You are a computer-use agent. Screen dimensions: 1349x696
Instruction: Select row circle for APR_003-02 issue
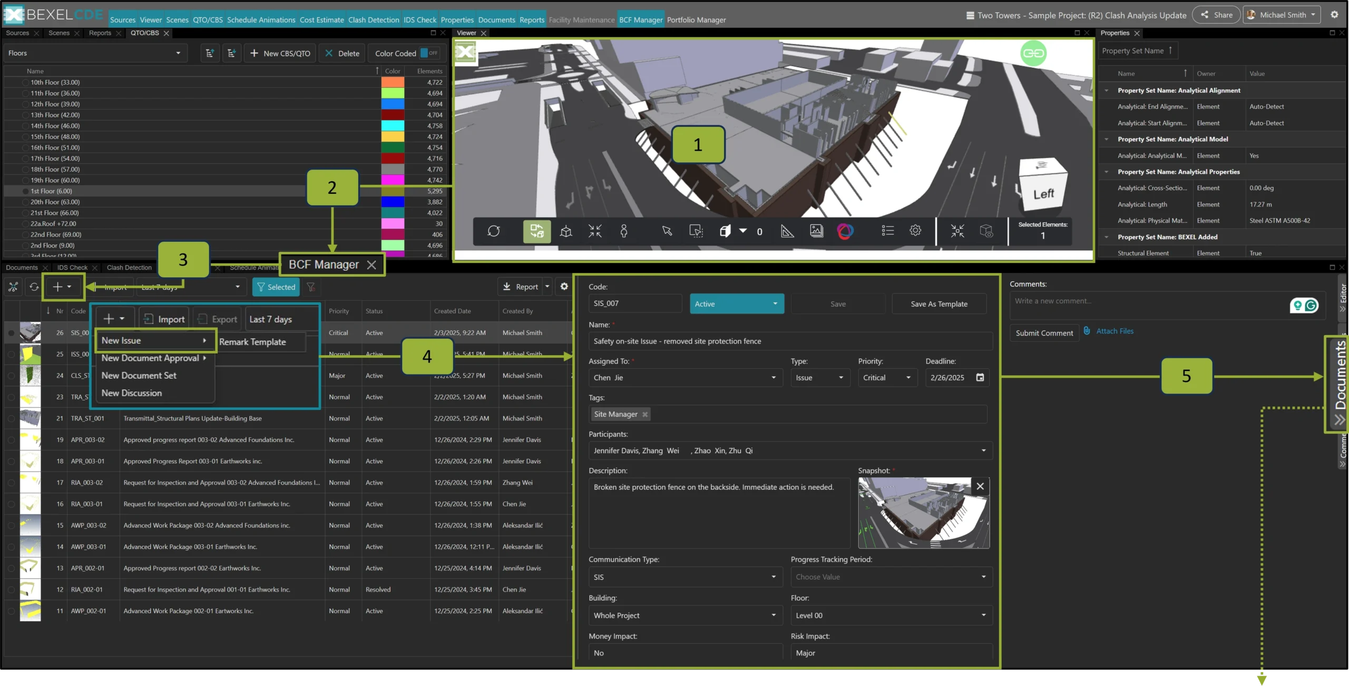click(11, 440)
